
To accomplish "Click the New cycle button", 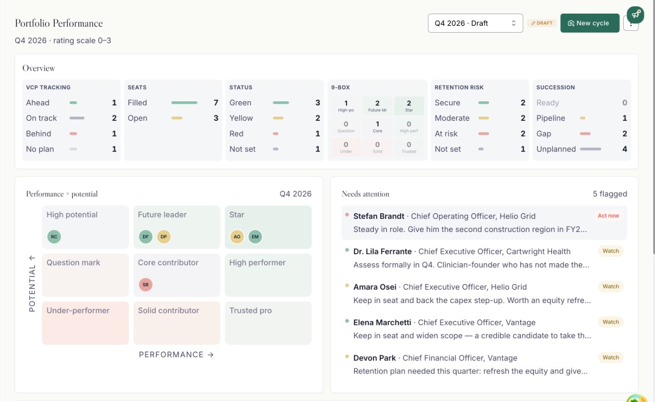I will (590, 23).
